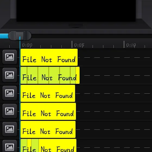The height and width of the screenshot is (152, 152).
Task: Select the first File Not Found clip
Action: (49, 57)
